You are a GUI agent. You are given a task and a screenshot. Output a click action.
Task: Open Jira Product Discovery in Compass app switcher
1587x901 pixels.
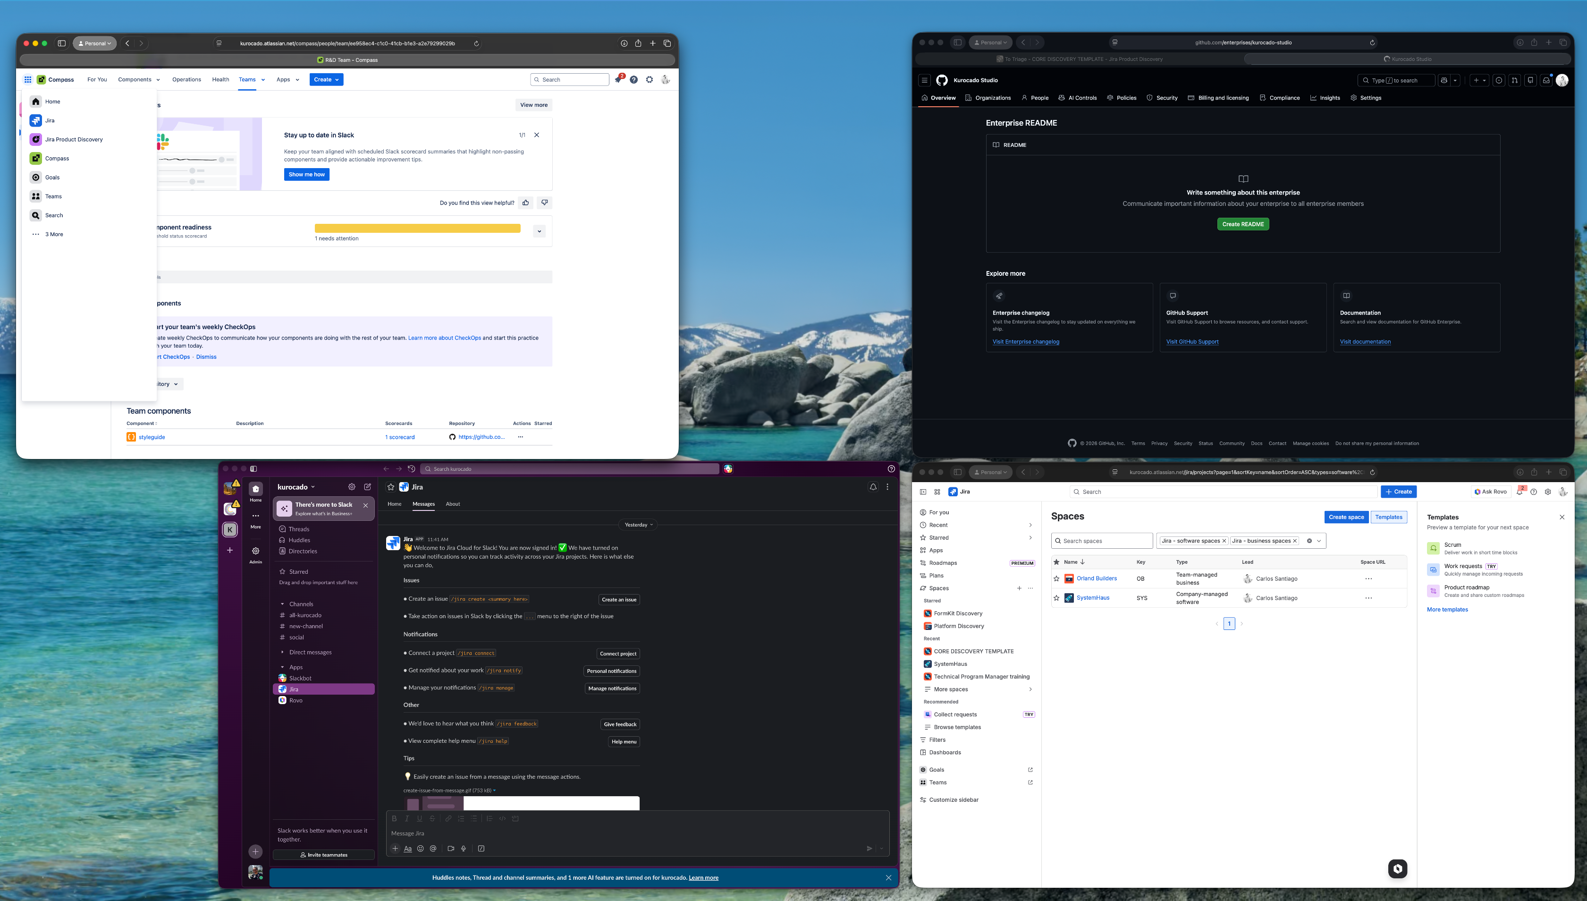pyautogui.click(x=67, y=139)
